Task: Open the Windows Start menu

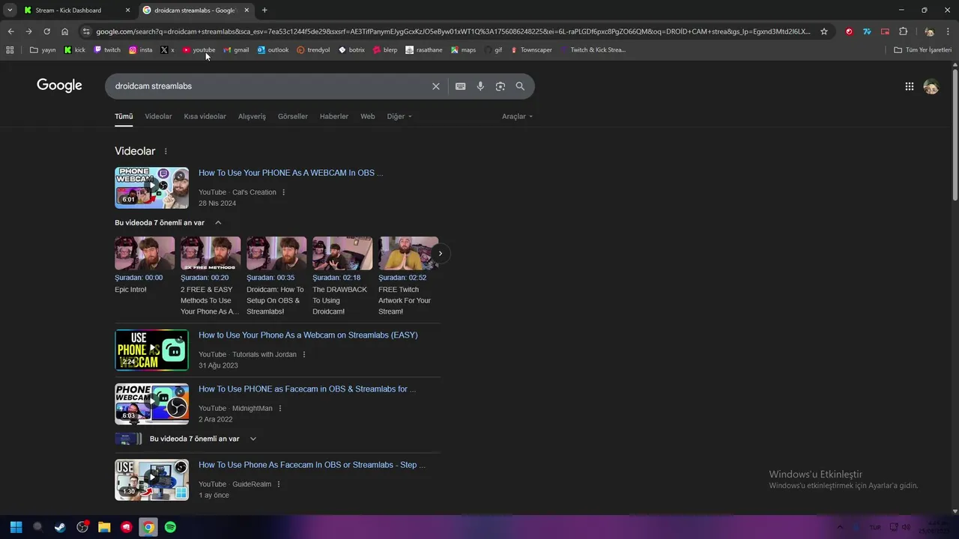Action: [16, 527]
